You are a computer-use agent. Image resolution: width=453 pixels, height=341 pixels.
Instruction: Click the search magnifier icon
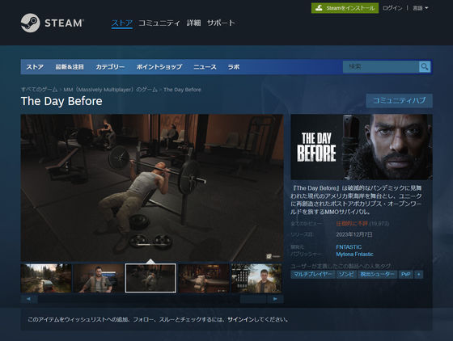coord(425,67)
